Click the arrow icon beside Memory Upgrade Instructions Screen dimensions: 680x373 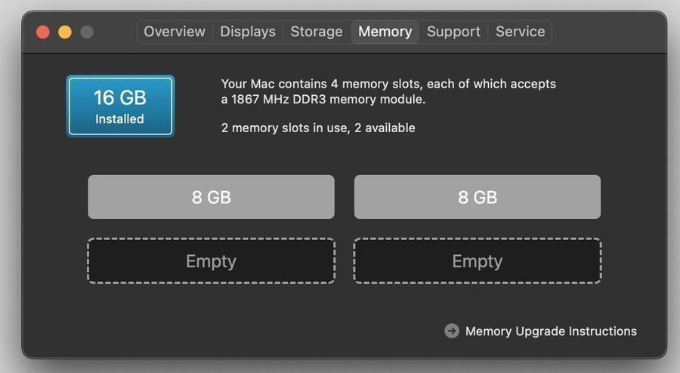coord(452,331)
